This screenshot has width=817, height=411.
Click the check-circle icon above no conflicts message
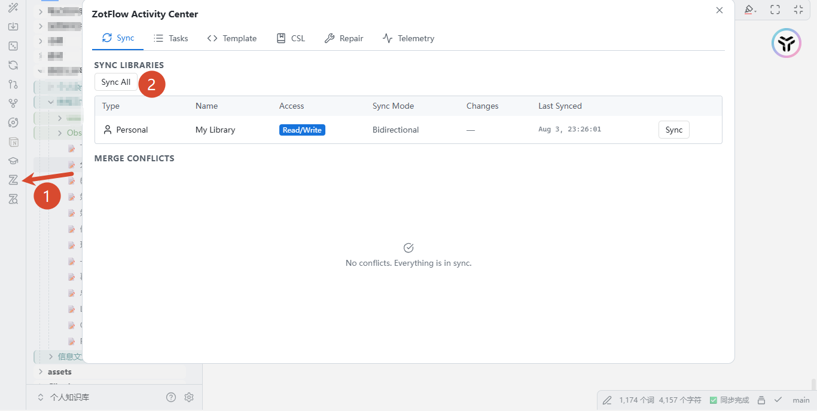(408, 248)
